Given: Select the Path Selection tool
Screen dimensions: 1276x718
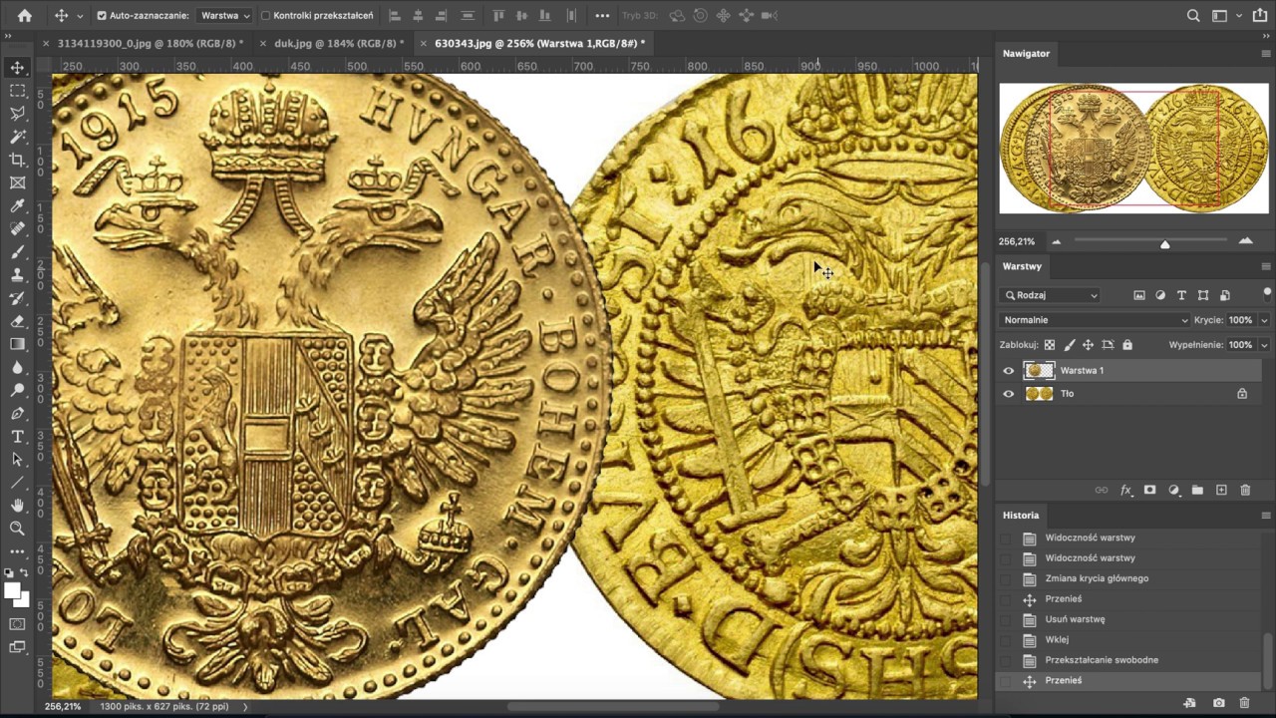Looking at the screenshot, I should tap(17, 460).
